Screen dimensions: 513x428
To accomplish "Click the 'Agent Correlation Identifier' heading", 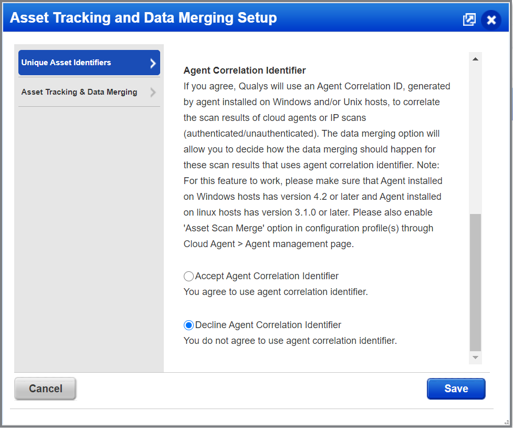I will click(x=244, y=70).
